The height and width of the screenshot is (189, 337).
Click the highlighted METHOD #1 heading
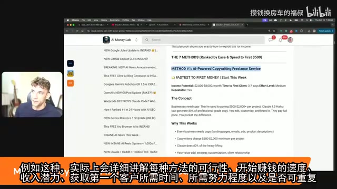pos(216,69)
